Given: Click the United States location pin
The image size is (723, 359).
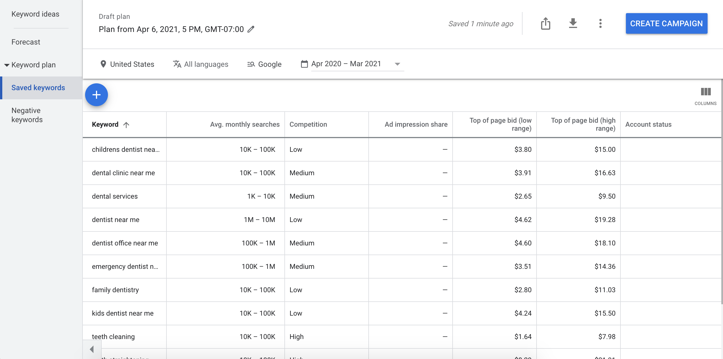Looking at the screenshot, I should point(103,64).
